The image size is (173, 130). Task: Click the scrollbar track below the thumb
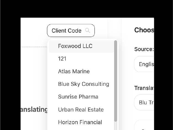point(116,126)
